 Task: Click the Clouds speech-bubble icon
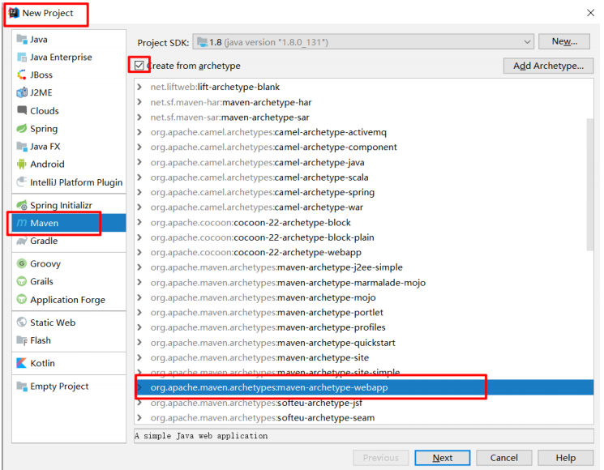click(x=22, y=110)
